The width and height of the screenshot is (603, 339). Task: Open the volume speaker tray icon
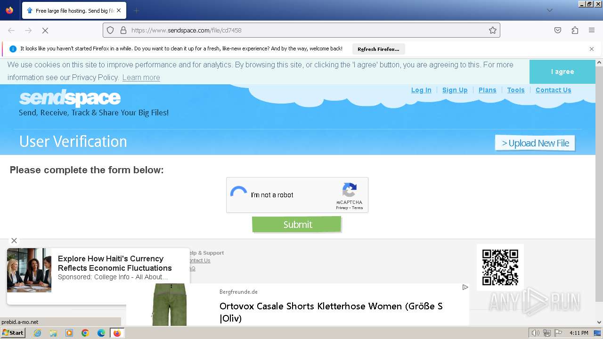(535, 333)
